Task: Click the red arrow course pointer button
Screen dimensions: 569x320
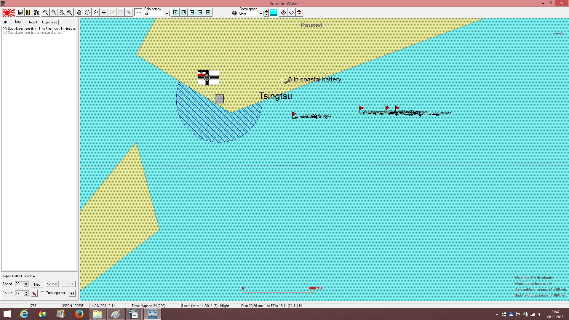Action: pyautogui.click(x=34, y=294)
